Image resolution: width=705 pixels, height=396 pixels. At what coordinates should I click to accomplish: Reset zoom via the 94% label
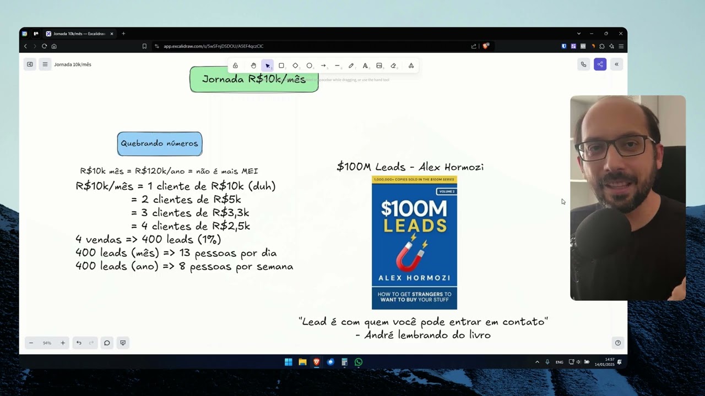coord(47,343)
